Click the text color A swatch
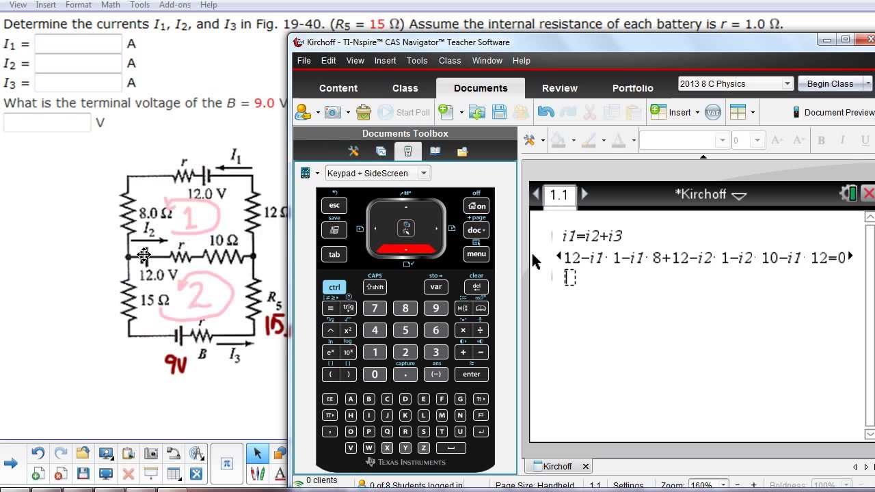This screenshot has height=492, width=875. tap(619, 140)
